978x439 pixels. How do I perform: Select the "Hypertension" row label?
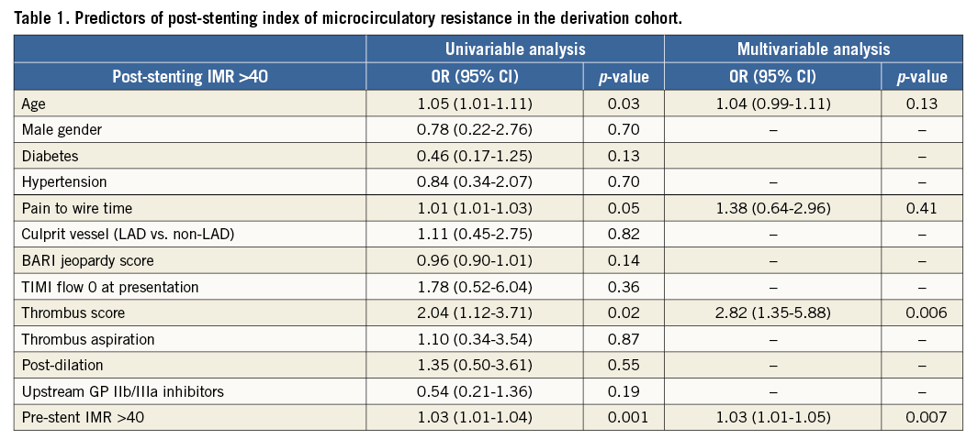[x=63, y=182]
